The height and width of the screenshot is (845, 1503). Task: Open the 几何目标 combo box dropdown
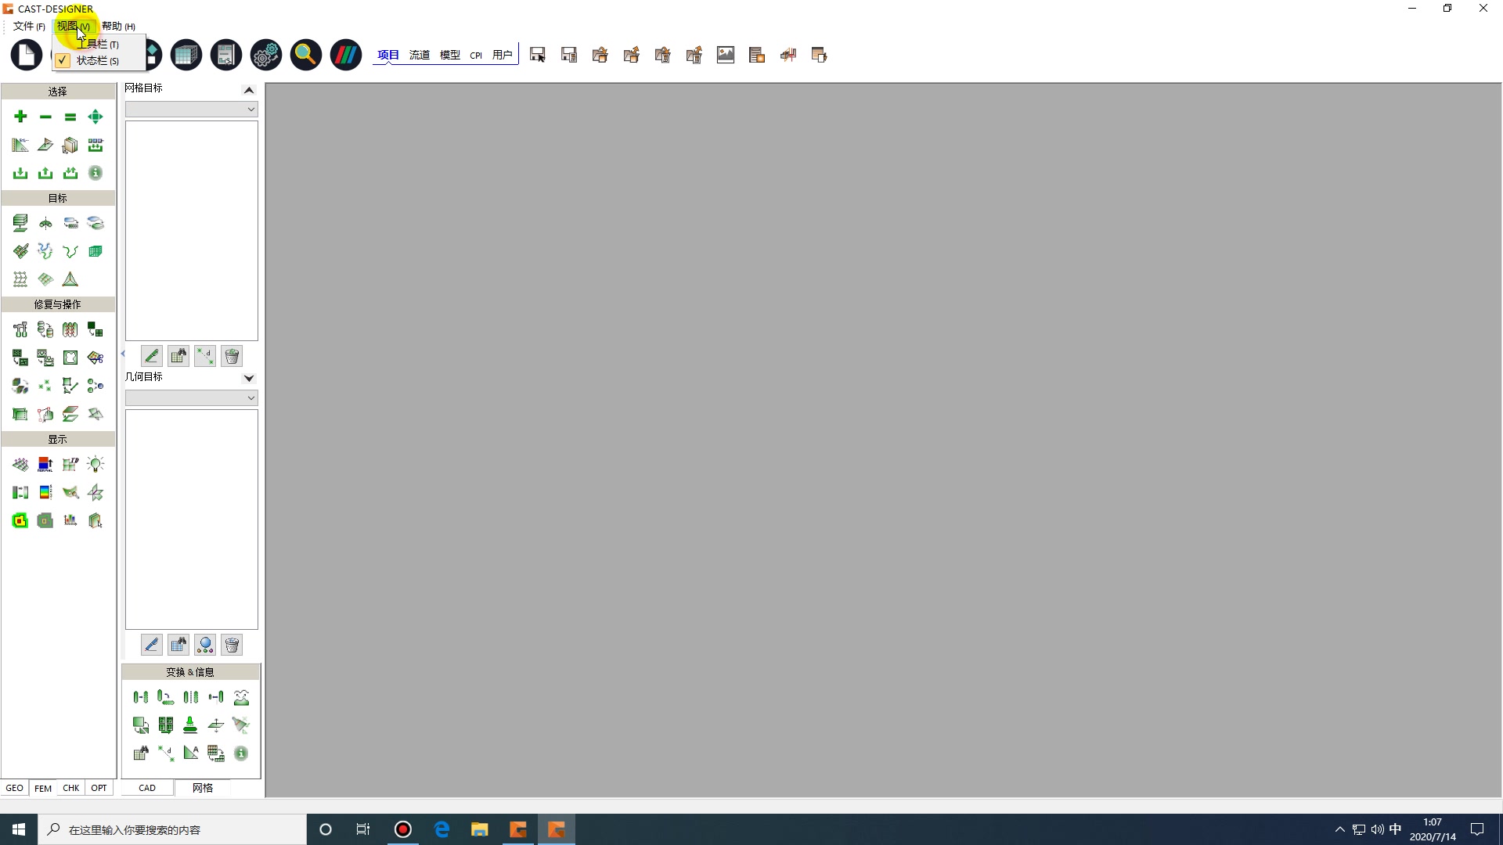(191, 398)
